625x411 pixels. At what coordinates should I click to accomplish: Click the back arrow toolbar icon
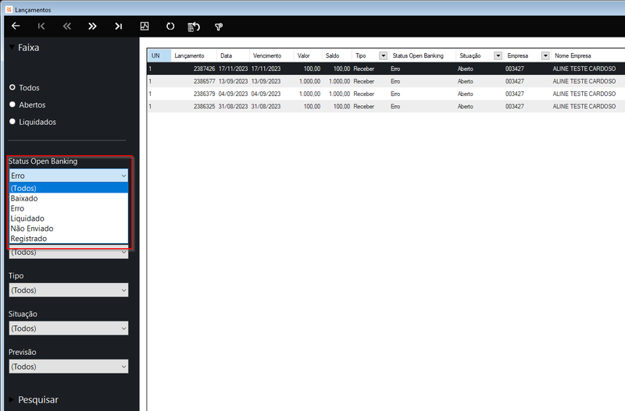16,27
